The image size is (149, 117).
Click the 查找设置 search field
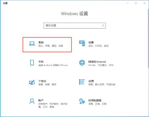[74, 26]
